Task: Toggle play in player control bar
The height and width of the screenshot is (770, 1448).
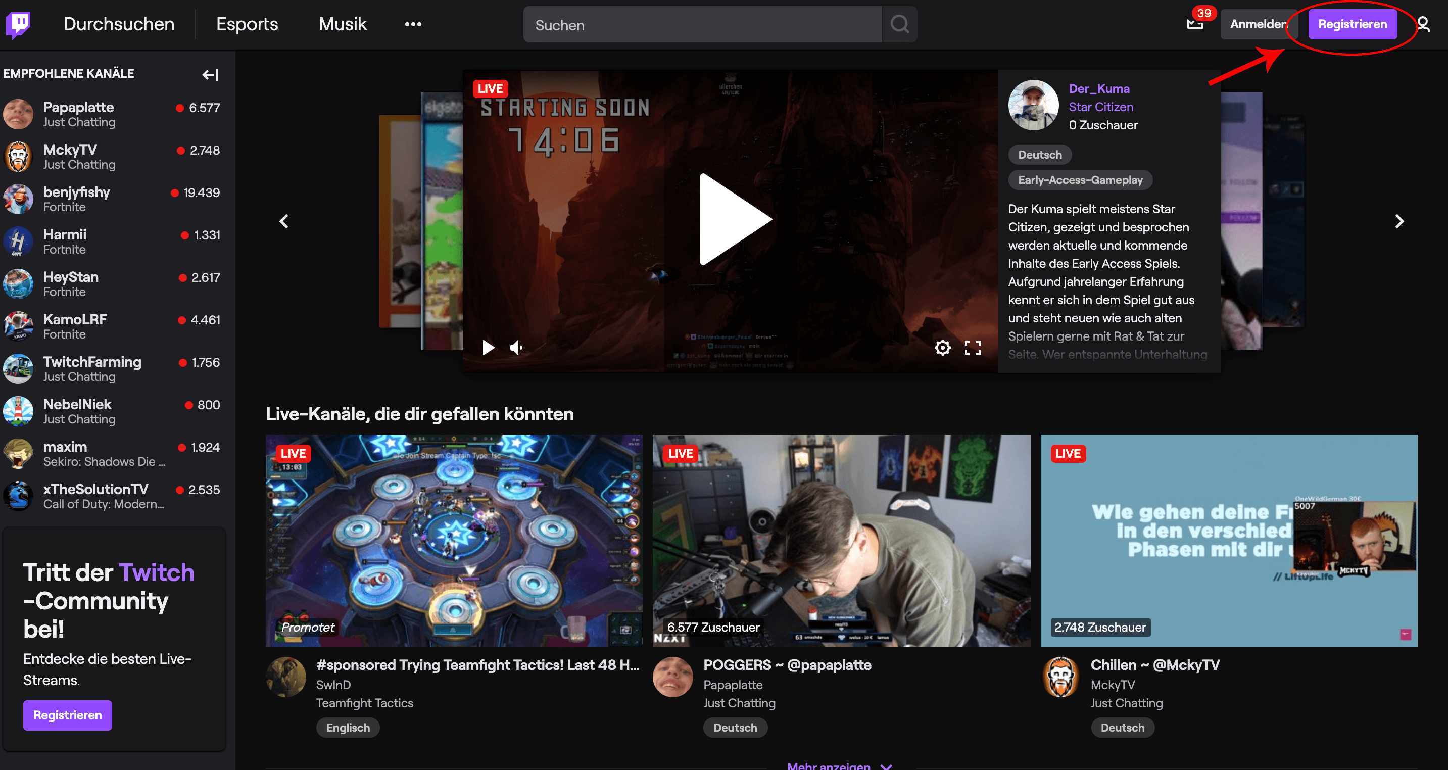Action: pos(488,348)
